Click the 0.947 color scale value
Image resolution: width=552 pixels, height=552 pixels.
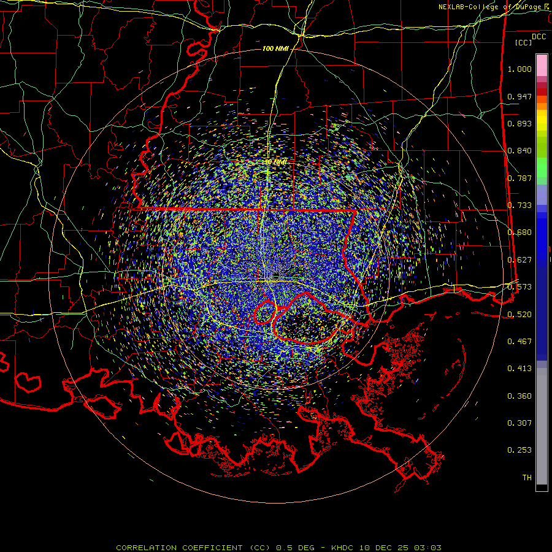pos(519,96)
